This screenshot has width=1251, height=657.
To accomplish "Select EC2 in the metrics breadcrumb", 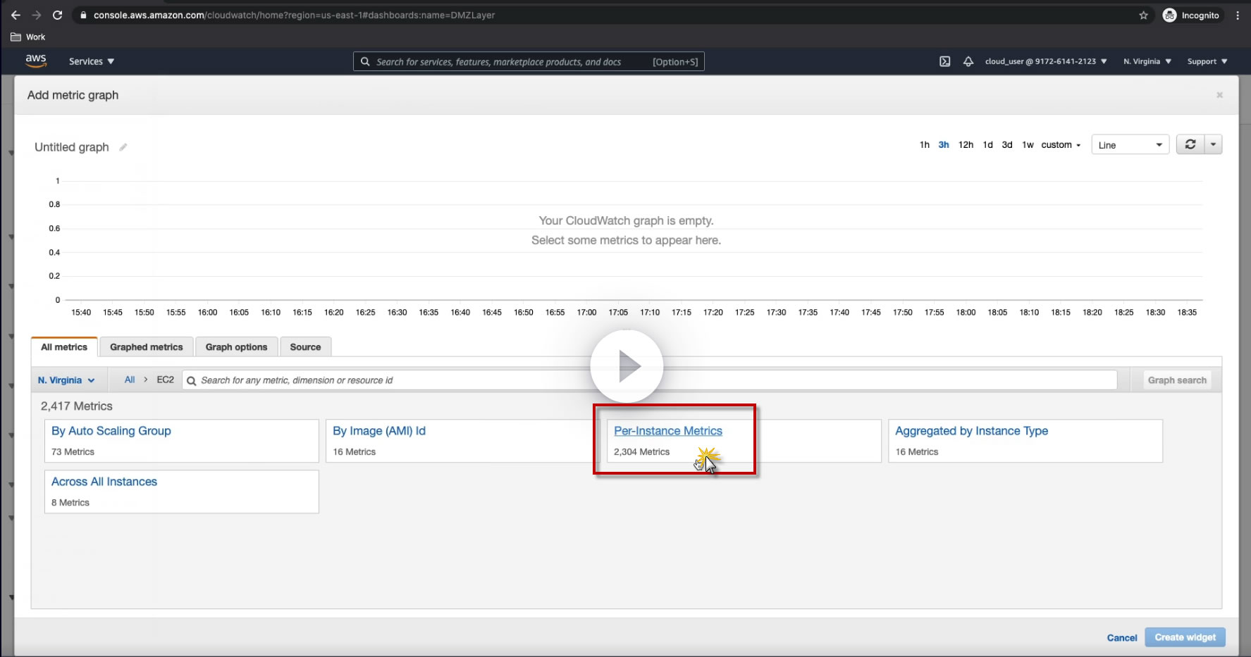I will [x=166, y=380].
